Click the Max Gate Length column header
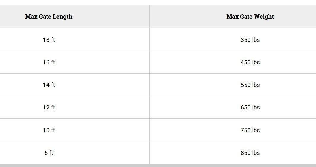Image resolution: width=316 pixels, height=167 pixels. 49,17
